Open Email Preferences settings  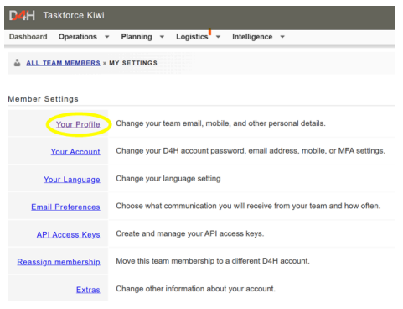65,207
